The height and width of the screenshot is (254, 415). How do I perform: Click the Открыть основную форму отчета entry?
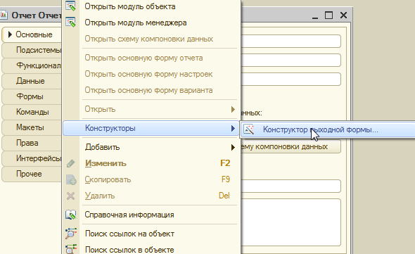coord(152,58)
